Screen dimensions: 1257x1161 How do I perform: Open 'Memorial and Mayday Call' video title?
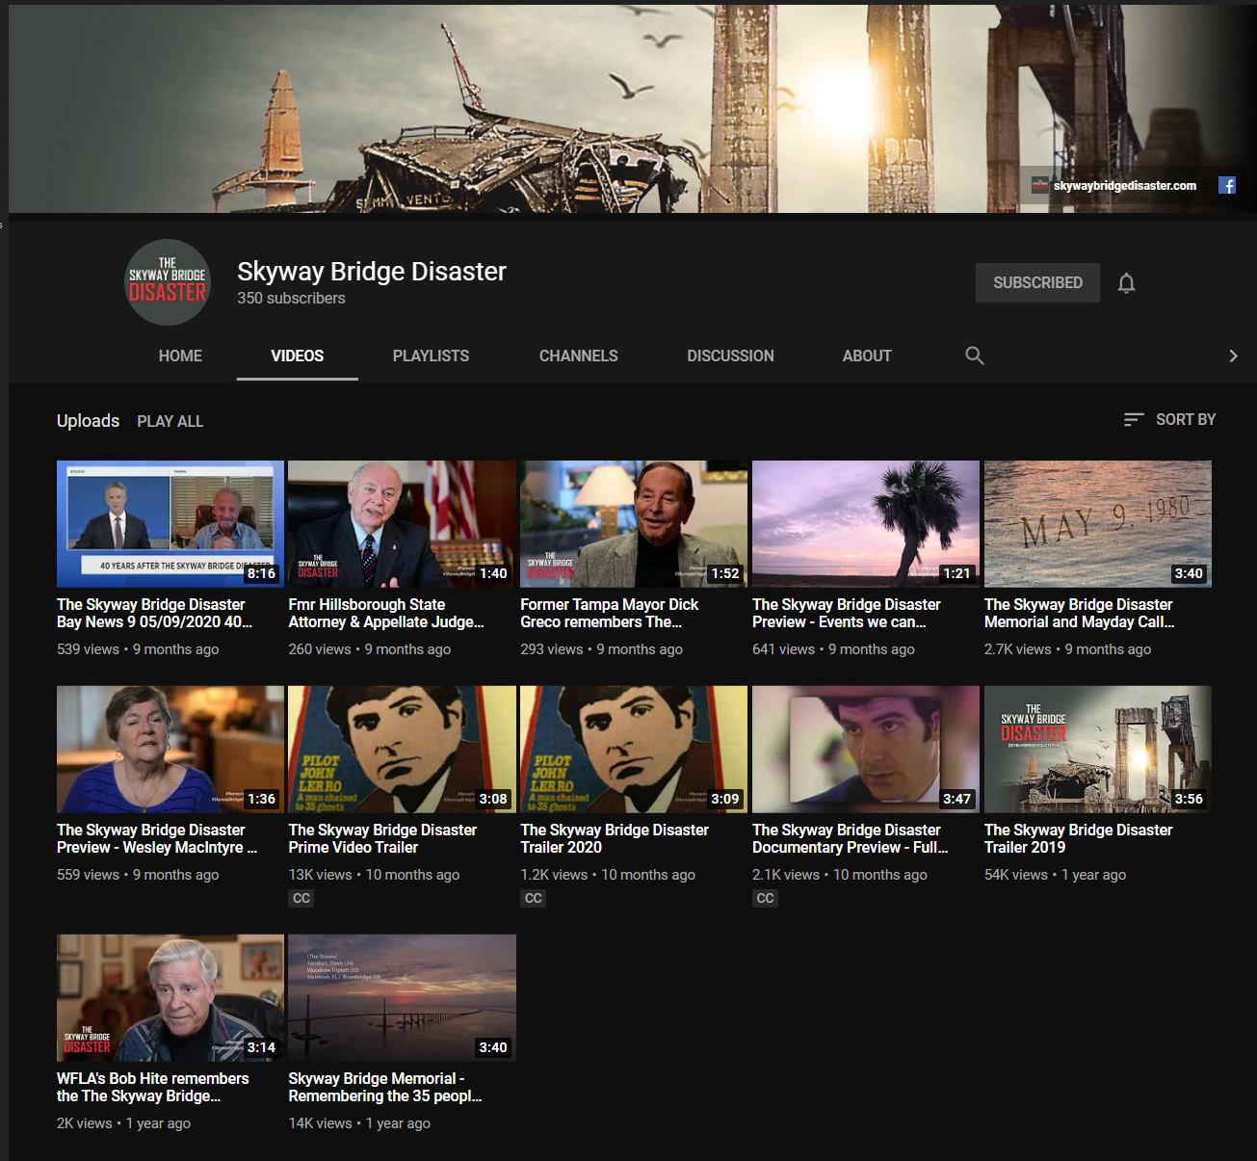coord(1079,613)
